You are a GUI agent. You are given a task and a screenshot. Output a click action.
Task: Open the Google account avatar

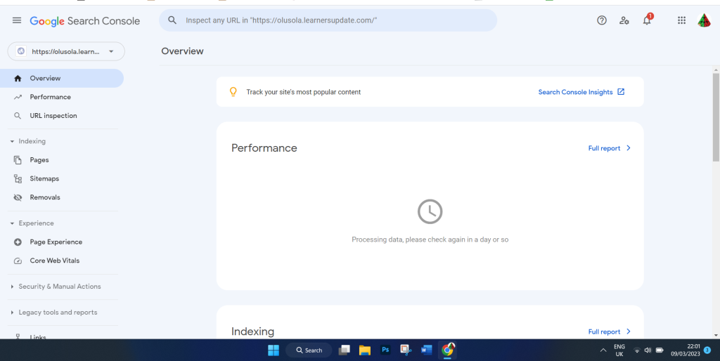(x=704, y=20)
